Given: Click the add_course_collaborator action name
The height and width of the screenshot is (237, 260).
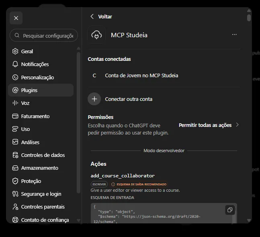Looking at the screenshot, I should tap(123, 176).
